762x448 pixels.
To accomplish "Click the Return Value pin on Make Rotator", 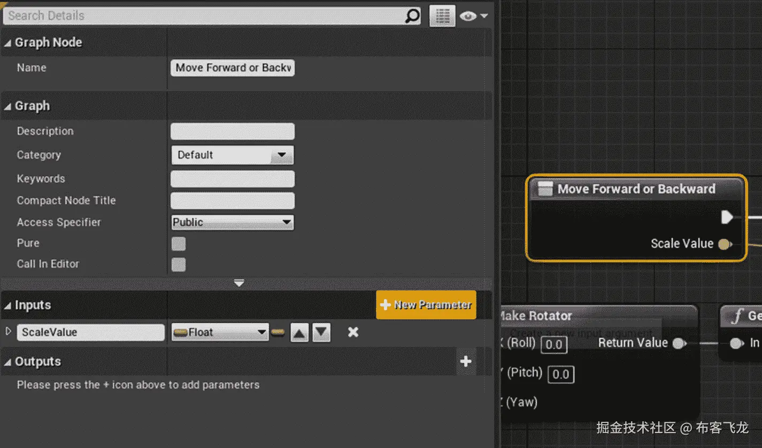I will pos(679,343).
